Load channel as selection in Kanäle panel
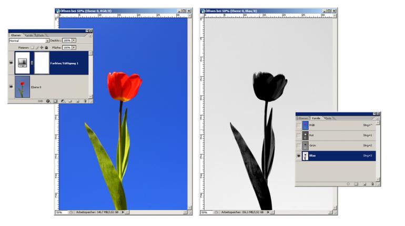 tap(348, 184)
